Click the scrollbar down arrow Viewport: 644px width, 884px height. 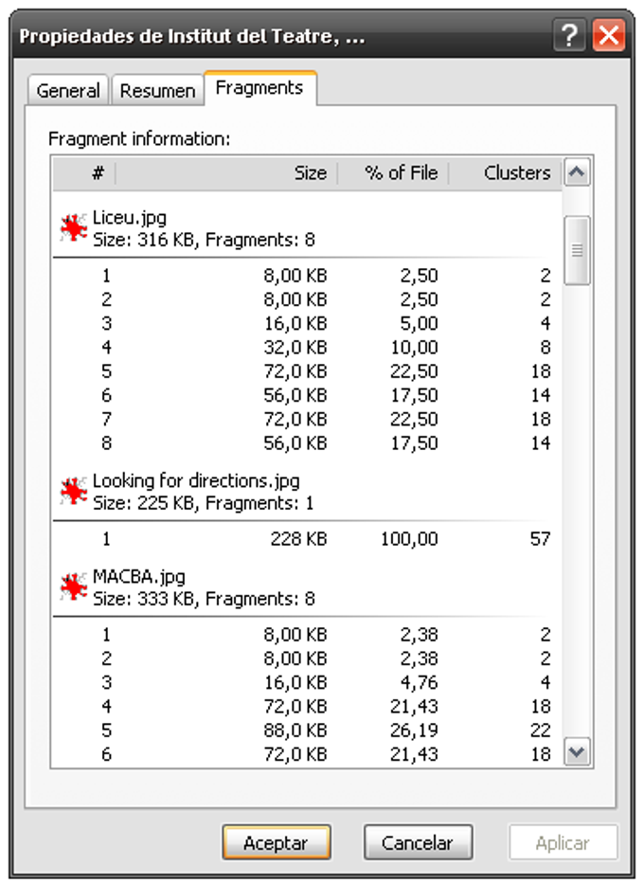coord(577,751)
